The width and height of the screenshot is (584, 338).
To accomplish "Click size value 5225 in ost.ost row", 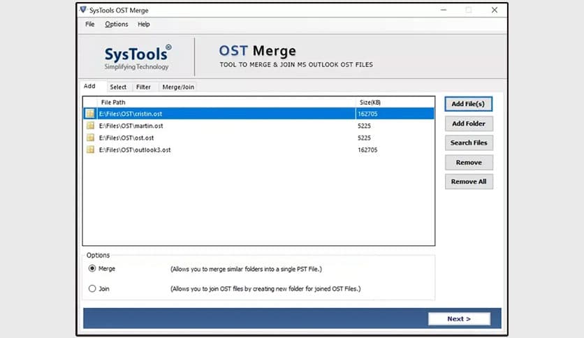I will (x=364, y=138).
